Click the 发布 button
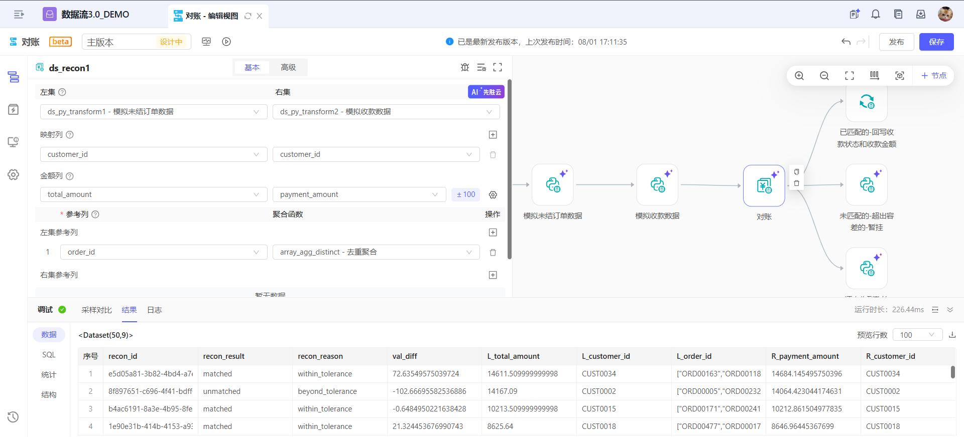 click(x=896, y=42)
